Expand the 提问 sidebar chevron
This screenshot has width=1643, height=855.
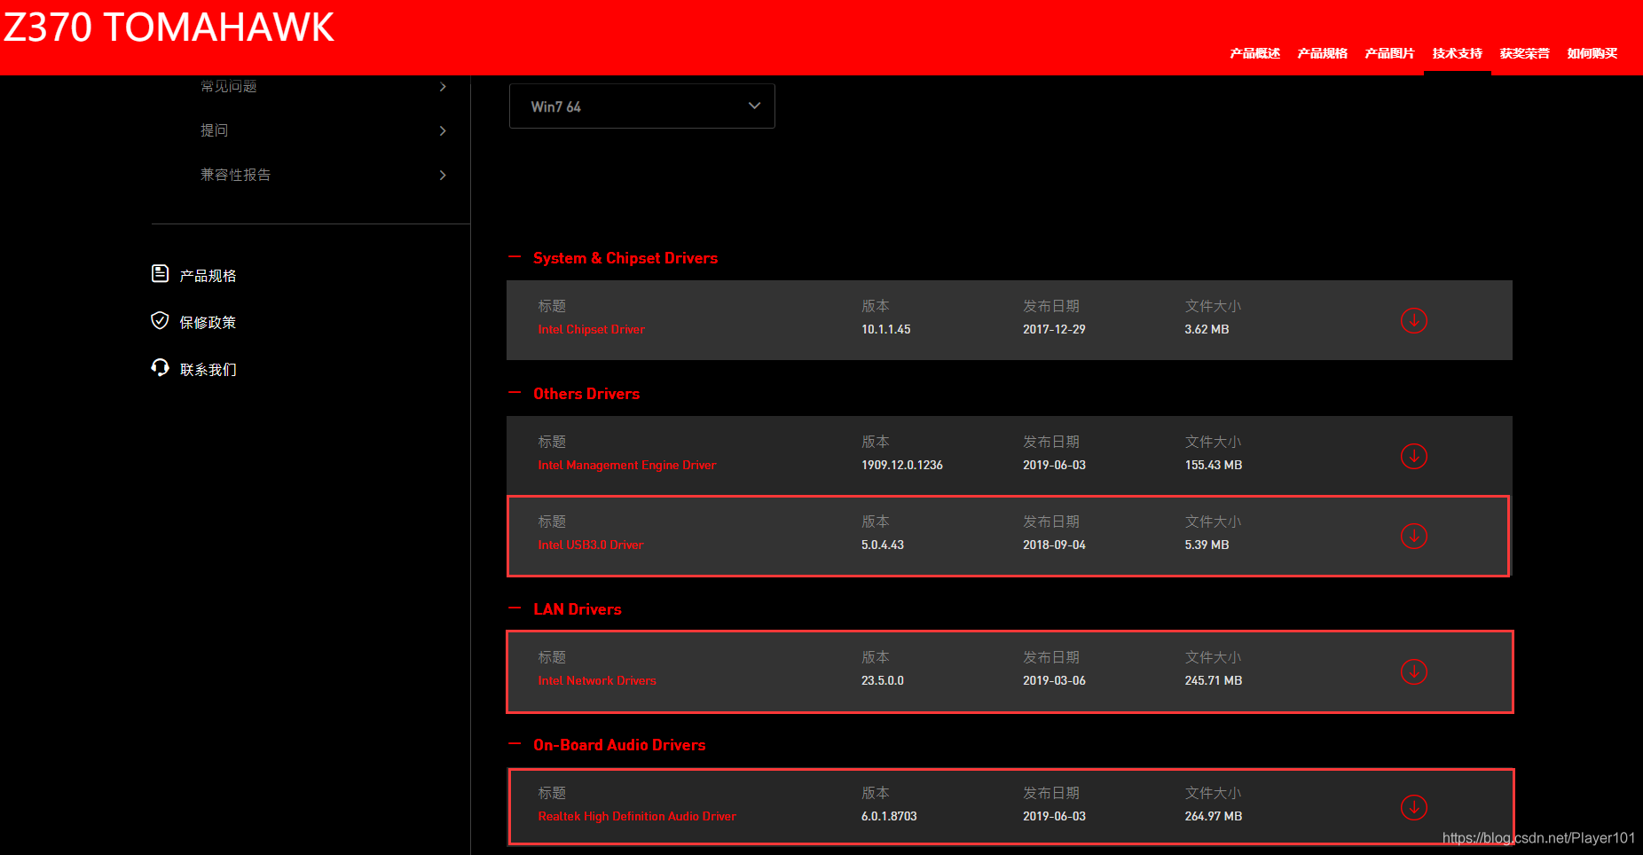coord(443,130)
